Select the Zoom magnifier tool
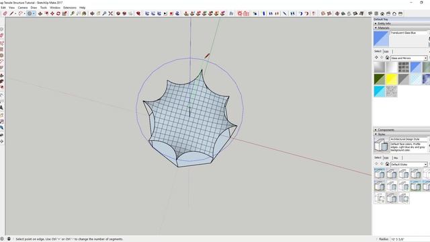 click(x=104, y=13)
